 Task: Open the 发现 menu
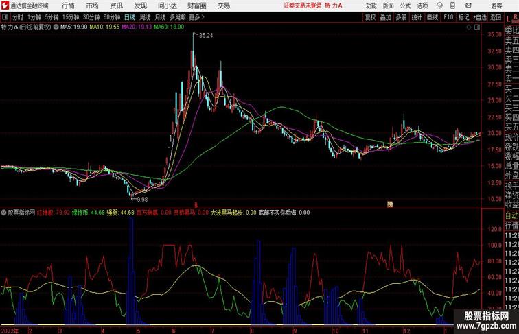(x=140, y=5)
